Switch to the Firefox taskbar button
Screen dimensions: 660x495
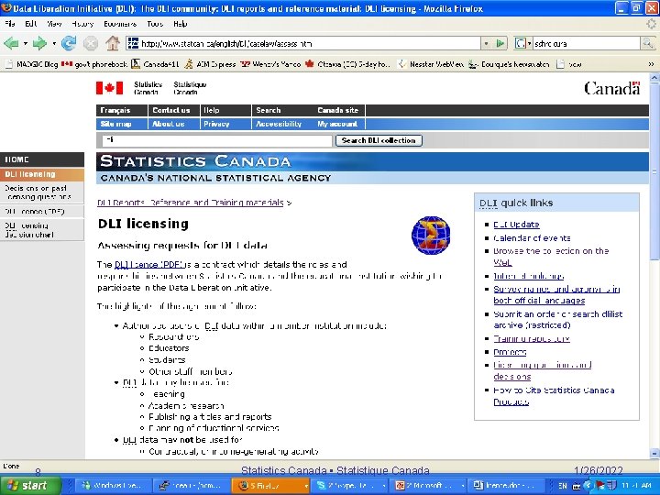click(269, 485)
